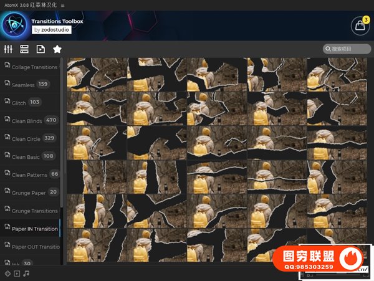The width and height of the screenshot is (374, 281).
Task: Select the Glitch category
Action: pyautogui.click(x=19, y=103)
